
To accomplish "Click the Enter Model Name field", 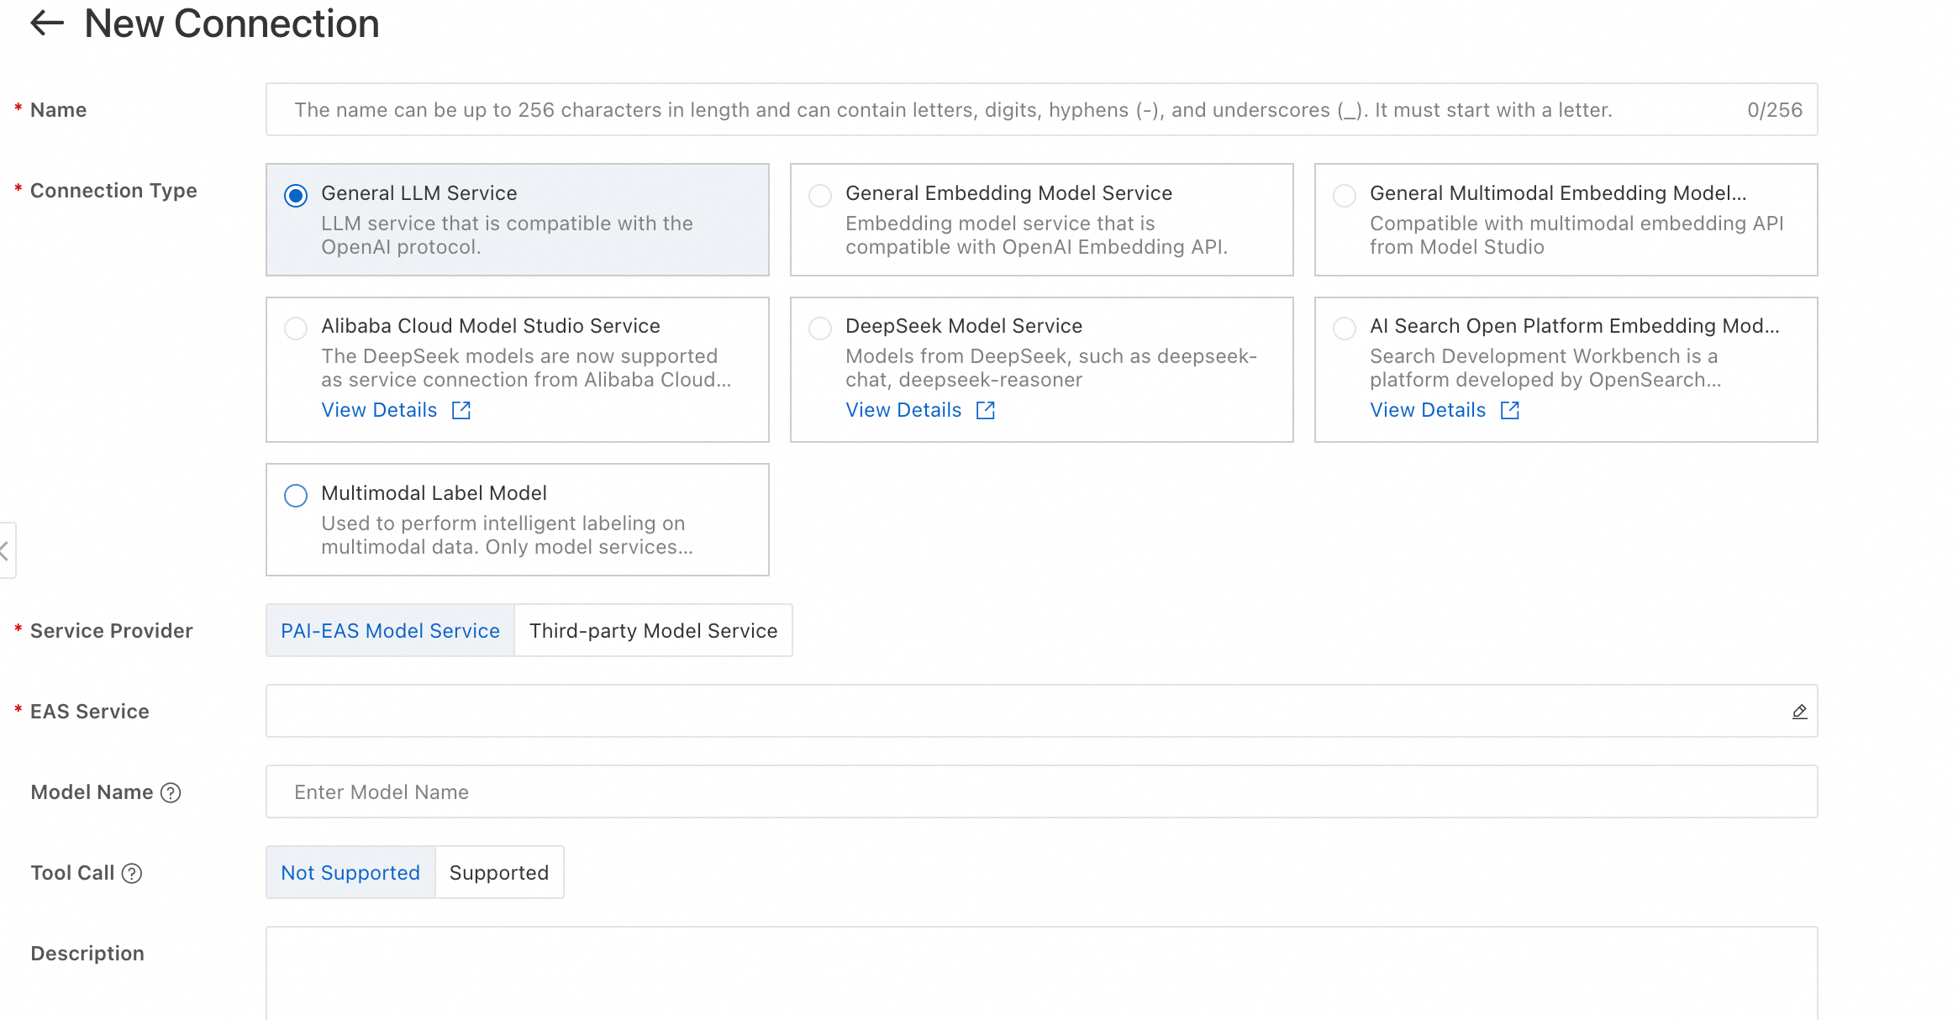I will pos(1040,792).
